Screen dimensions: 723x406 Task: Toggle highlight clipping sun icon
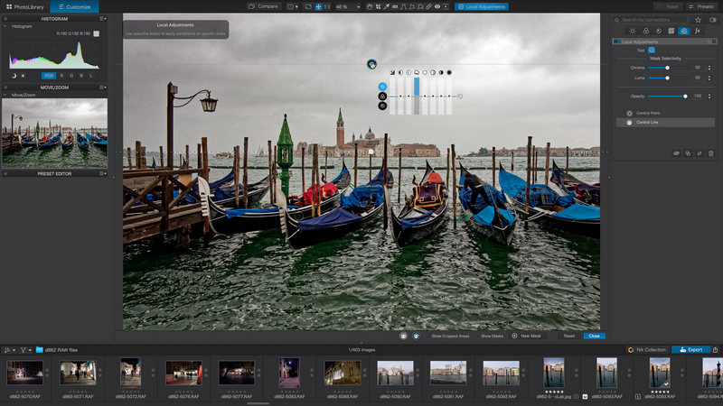(x=23, y=76)
